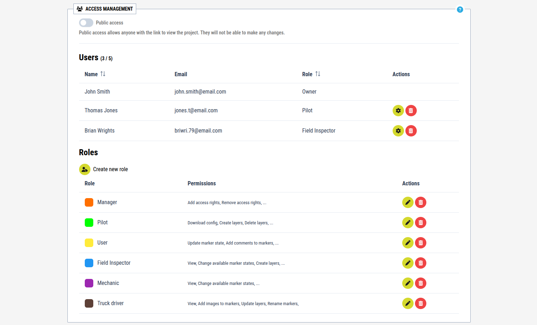Sort users by Role column arrows
This screenshot has width=537, height=325.
[x=318, y=74]
